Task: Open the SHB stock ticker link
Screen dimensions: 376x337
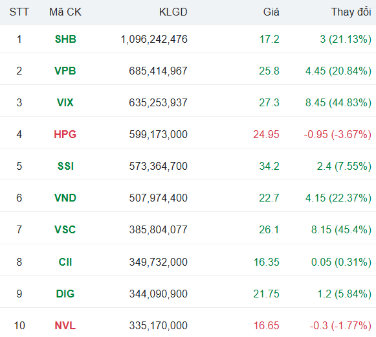Action: (x=65, y=39)
